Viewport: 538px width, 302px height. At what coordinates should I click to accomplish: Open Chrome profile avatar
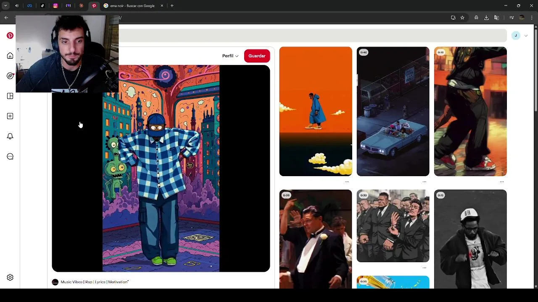tap(522, 18)
